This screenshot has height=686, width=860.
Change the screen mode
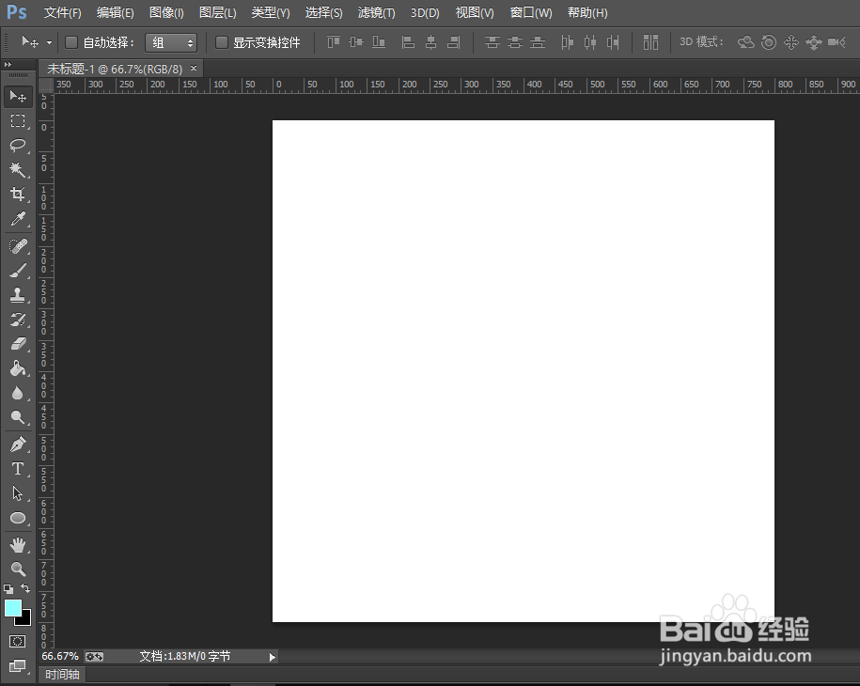click(x=18, y=665)
